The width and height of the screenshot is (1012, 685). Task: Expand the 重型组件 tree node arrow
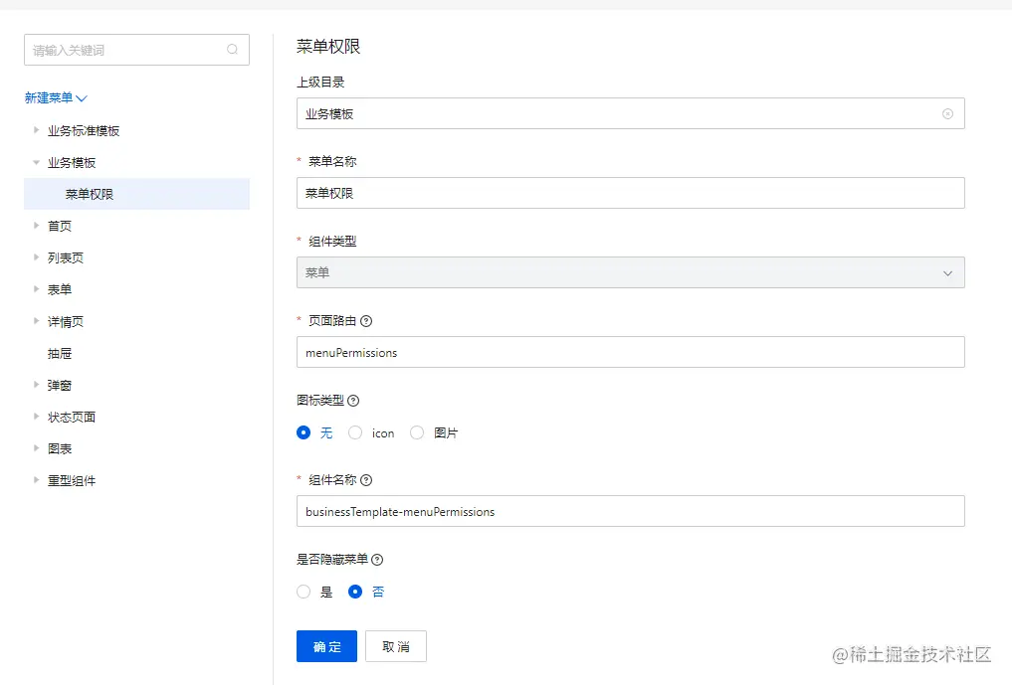point(36,480)
